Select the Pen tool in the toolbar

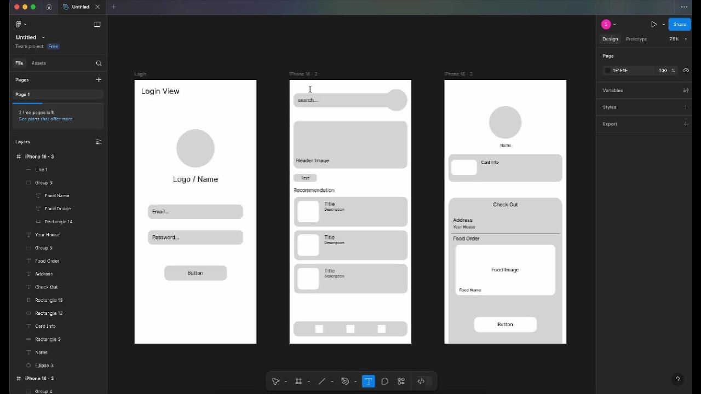pyautogui.click(x=345, y=381)
